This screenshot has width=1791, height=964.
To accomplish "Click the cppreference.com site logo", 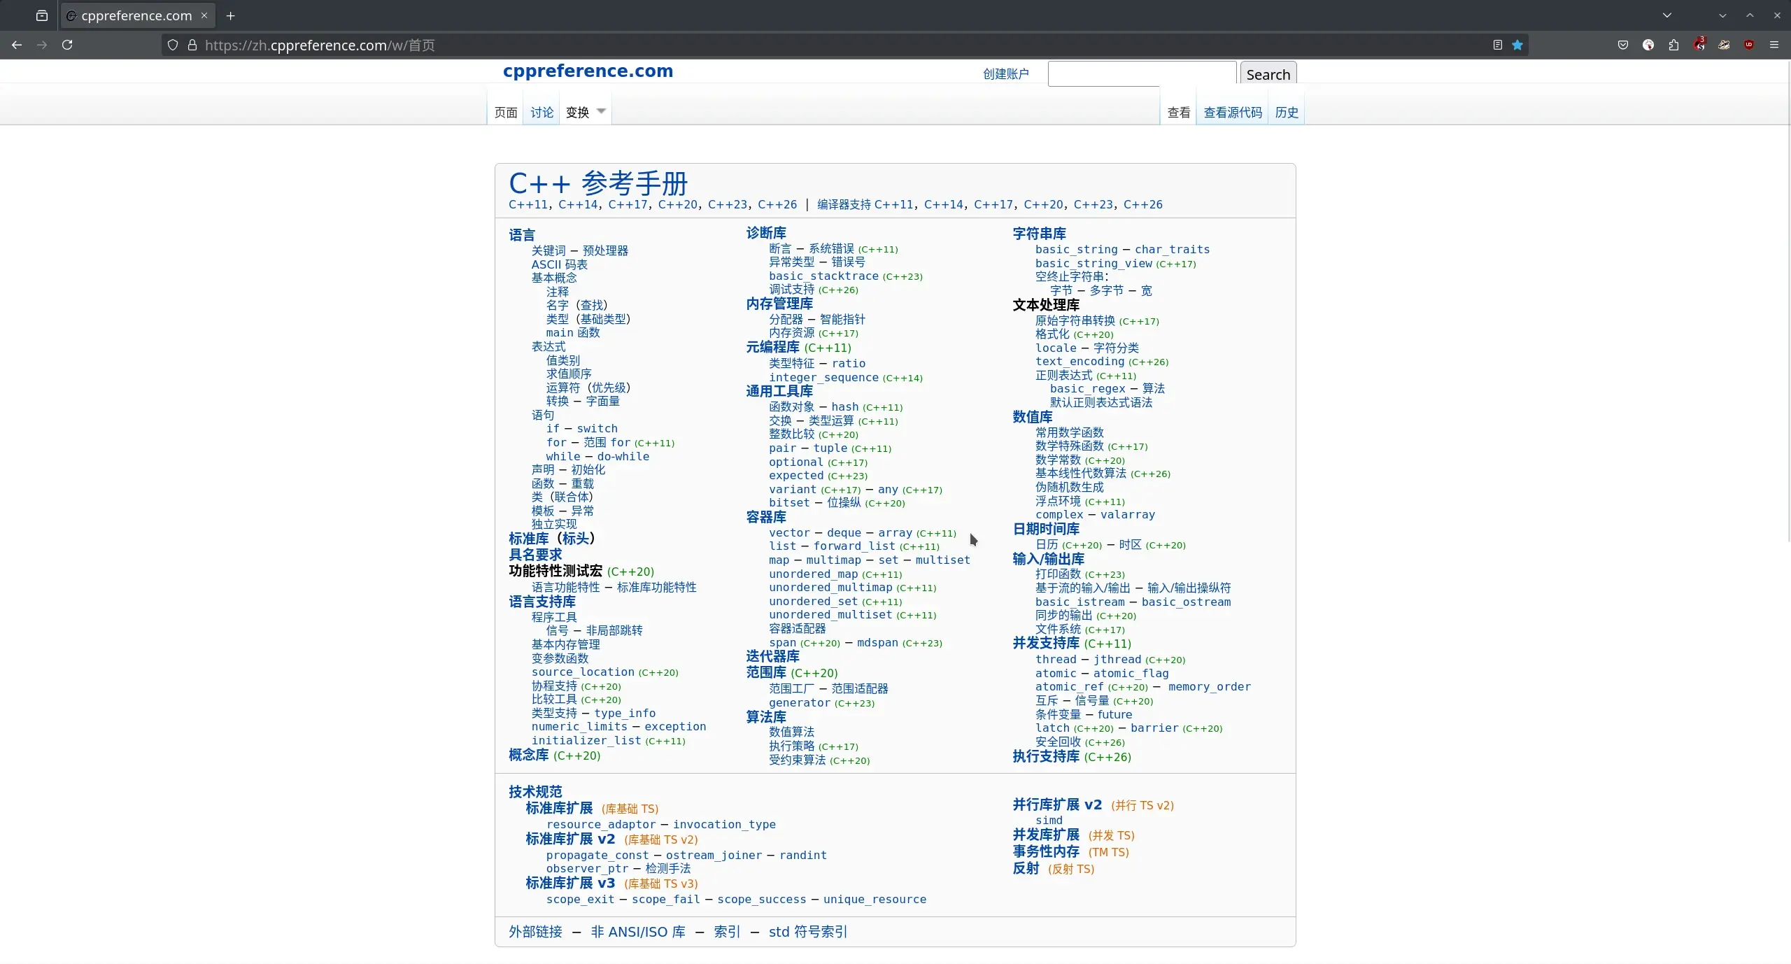I will coord(588,71).
